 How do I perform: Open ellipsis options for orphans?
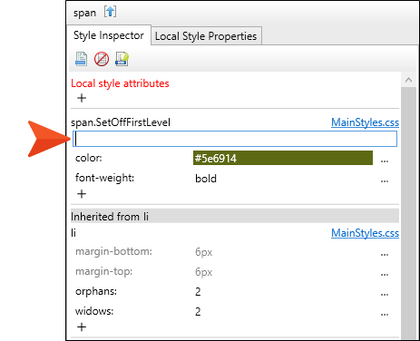(x=385, y=295)
